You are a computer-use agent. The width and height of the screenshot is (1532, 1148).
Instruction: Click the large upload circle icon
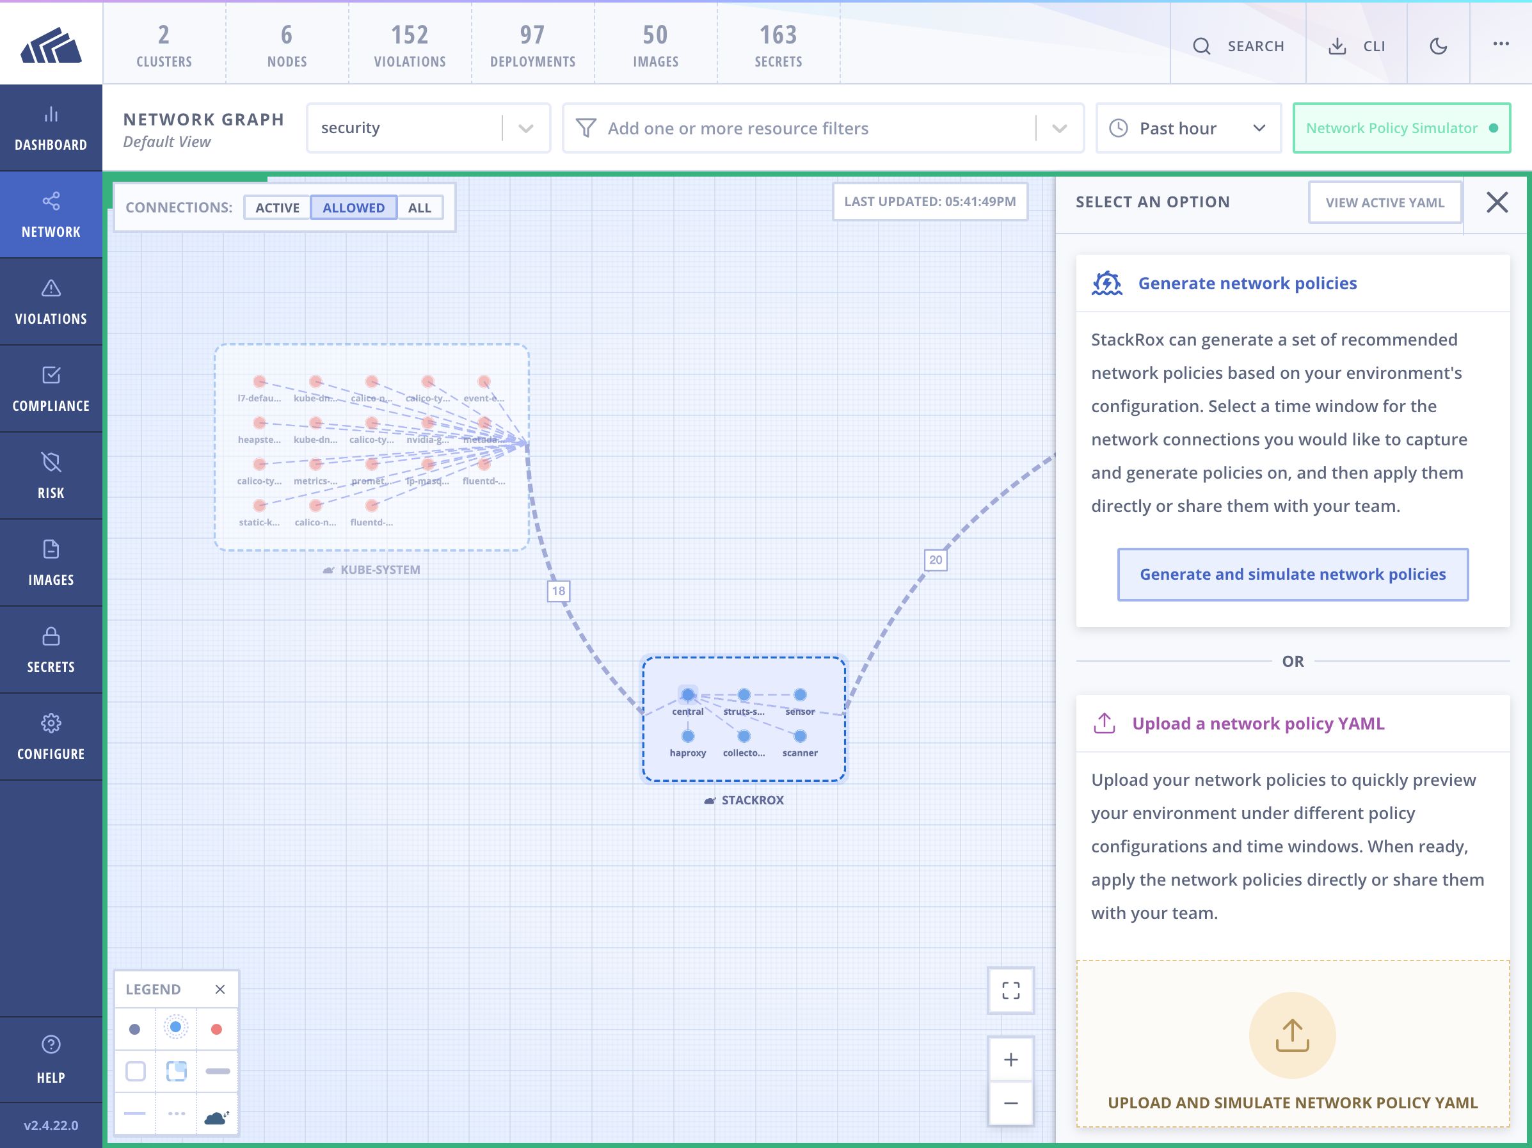tap(1291, 1035)
